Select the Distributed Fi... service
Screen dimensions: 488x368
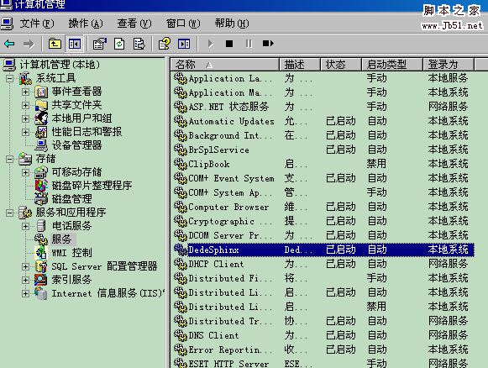coord(323,278)
